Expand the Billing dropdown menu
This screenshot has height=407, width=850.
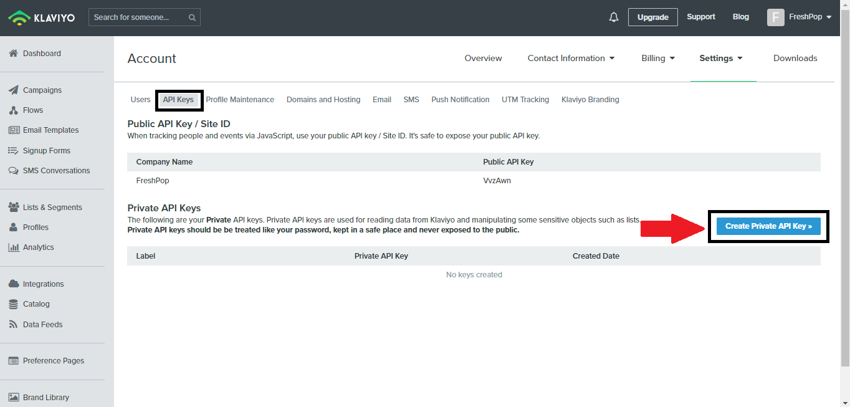point(658,58)
